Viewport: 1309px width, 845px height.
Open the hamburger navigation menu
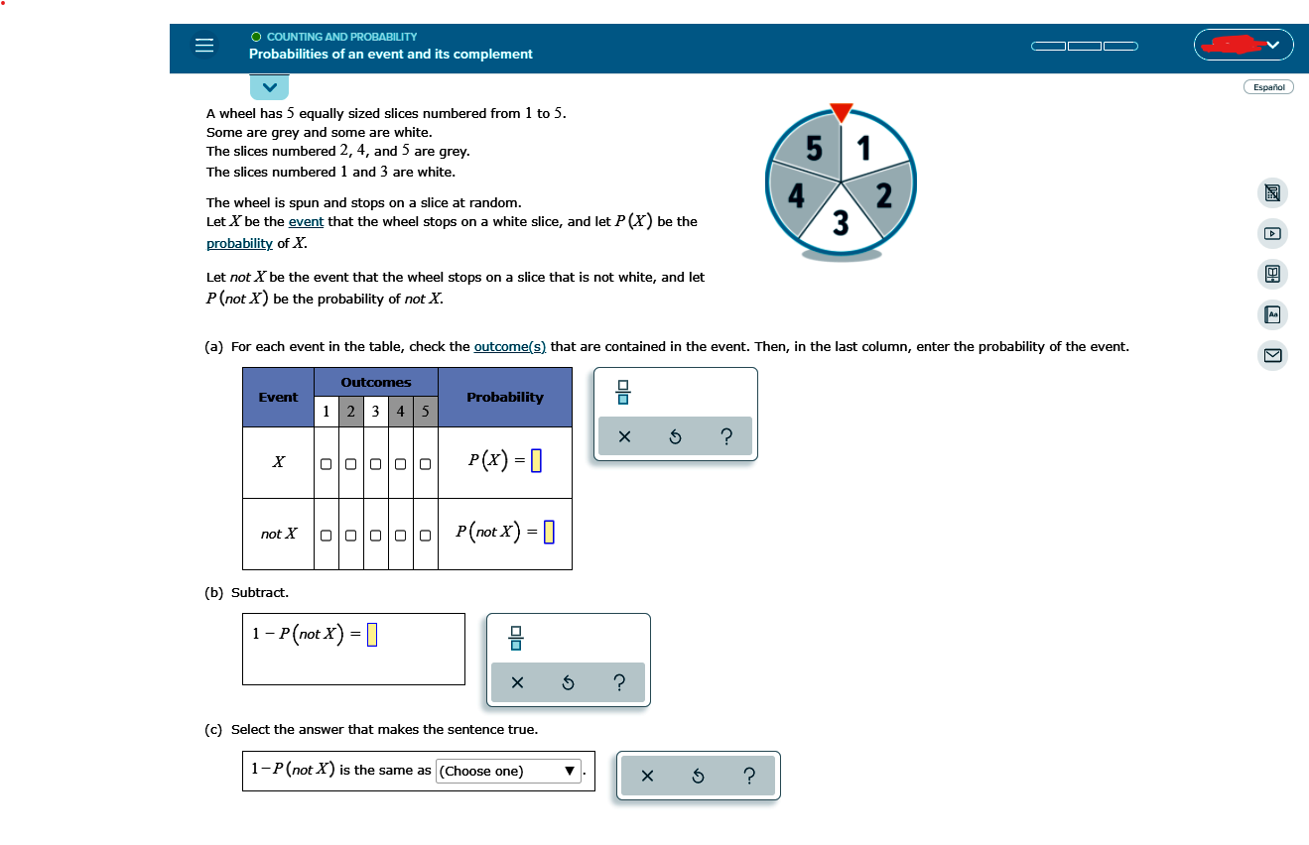[203, 46]
